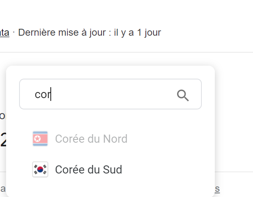Screen dimensions: 253x197
Task: Click the North Korea flag icon
Action: click(x=40, y=139)
